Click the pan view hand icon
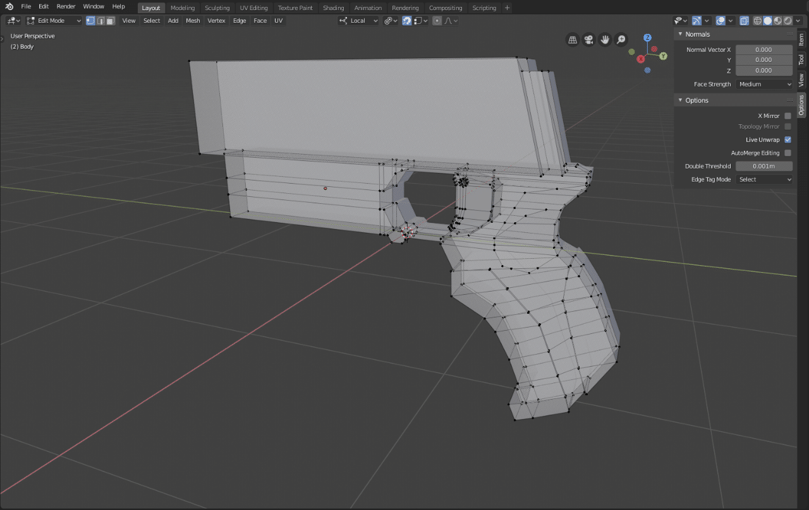Screen dimensions: 809x510 tap(605, 40)
